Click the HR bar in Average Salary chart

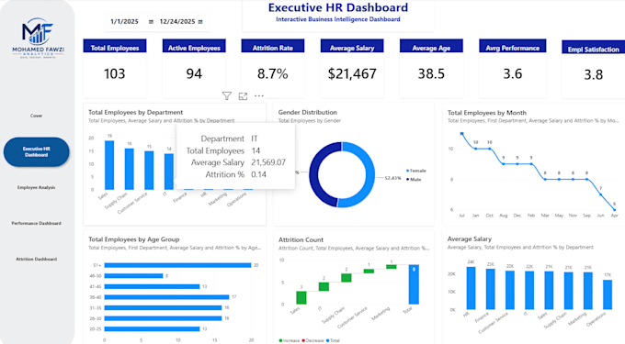[x=471, y=288]
